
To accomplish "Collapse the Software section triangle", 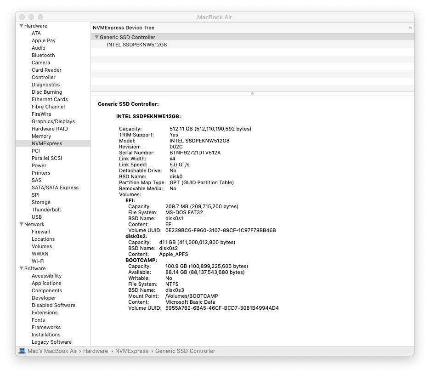I will (x=22, y=268).
